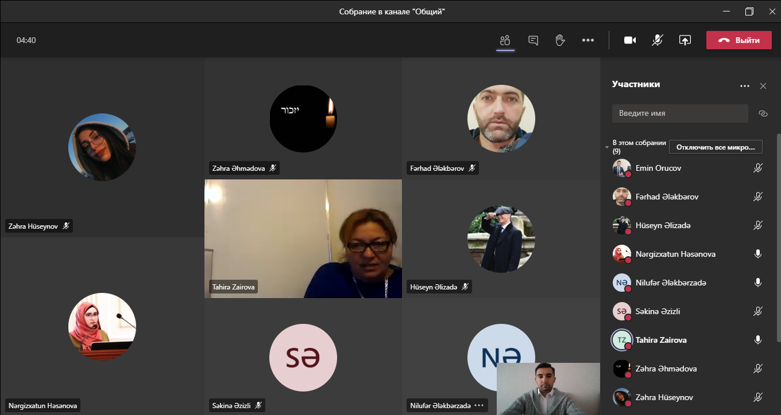Click Səkinə Əzizli's list muted microphone
Image resolution: width=781 pixels, height=415 pixels.
757,311
